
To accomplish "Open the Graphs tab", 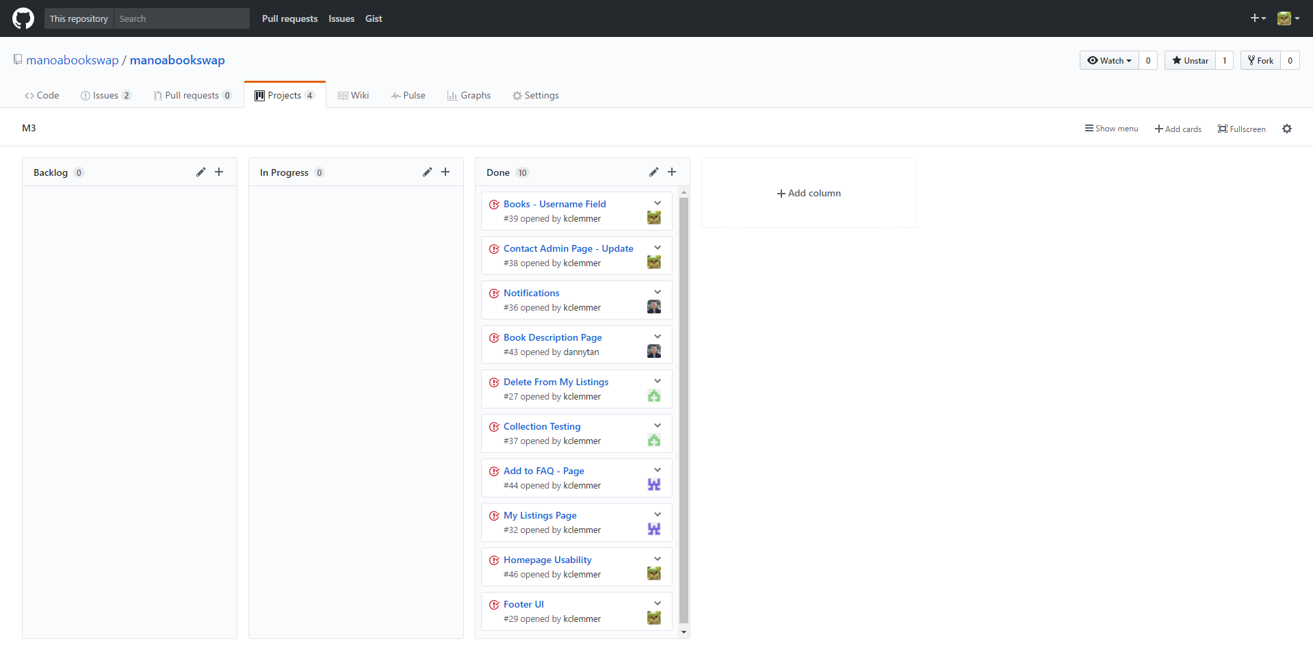I will tap(469, 95).
